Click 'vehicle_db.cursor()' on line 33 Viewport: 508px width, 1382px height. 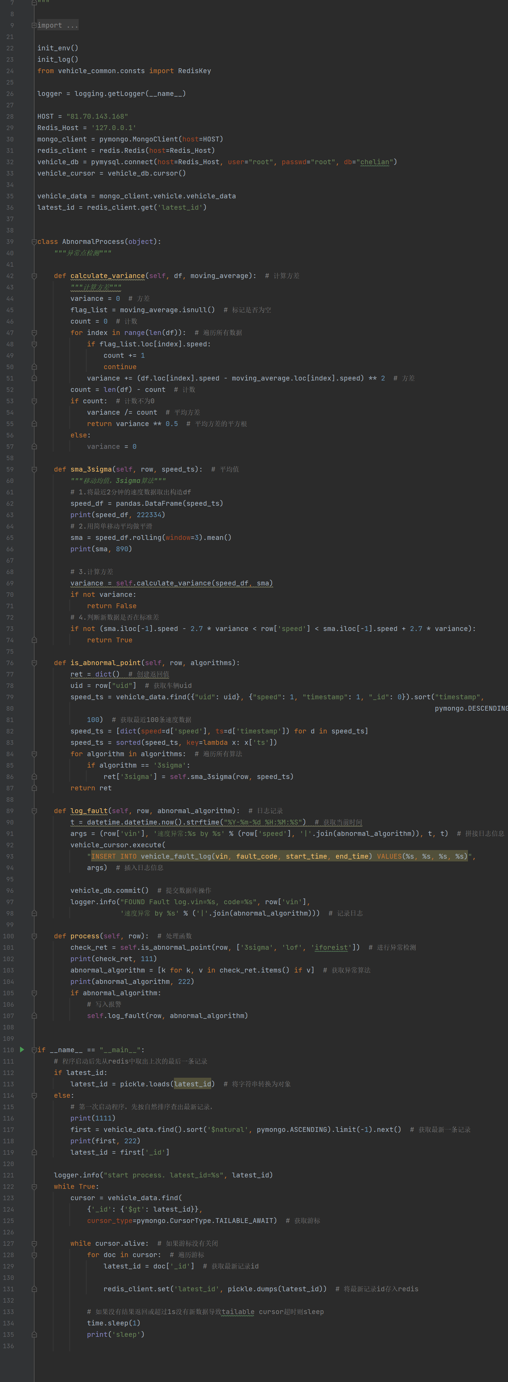coord(147,173)
